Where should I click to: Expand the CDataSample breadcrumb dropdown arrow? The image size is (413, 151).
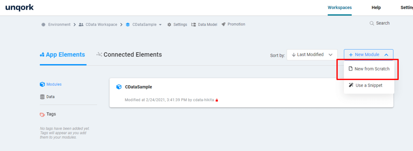(x=160, y=25)
